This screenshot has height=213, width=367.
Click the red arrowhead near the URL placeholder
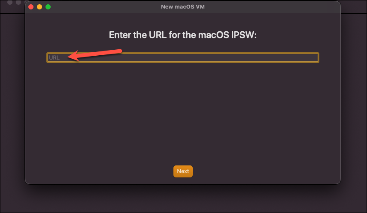pos(73,56)
